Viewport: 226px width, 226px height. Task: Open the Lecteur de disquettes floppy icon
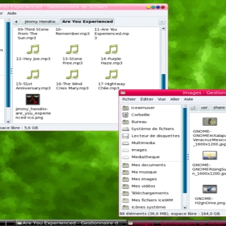[x=125, y=136]
